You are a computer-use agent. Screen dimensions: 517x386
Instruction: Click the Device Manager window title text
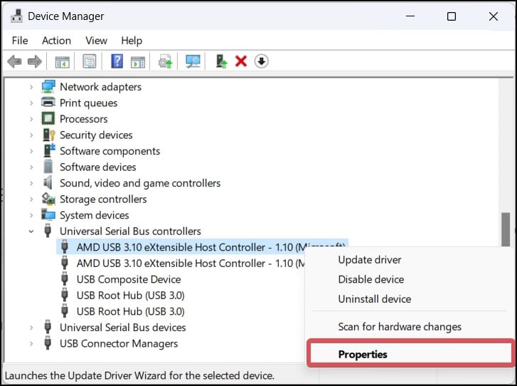click(x=65, y=16)
